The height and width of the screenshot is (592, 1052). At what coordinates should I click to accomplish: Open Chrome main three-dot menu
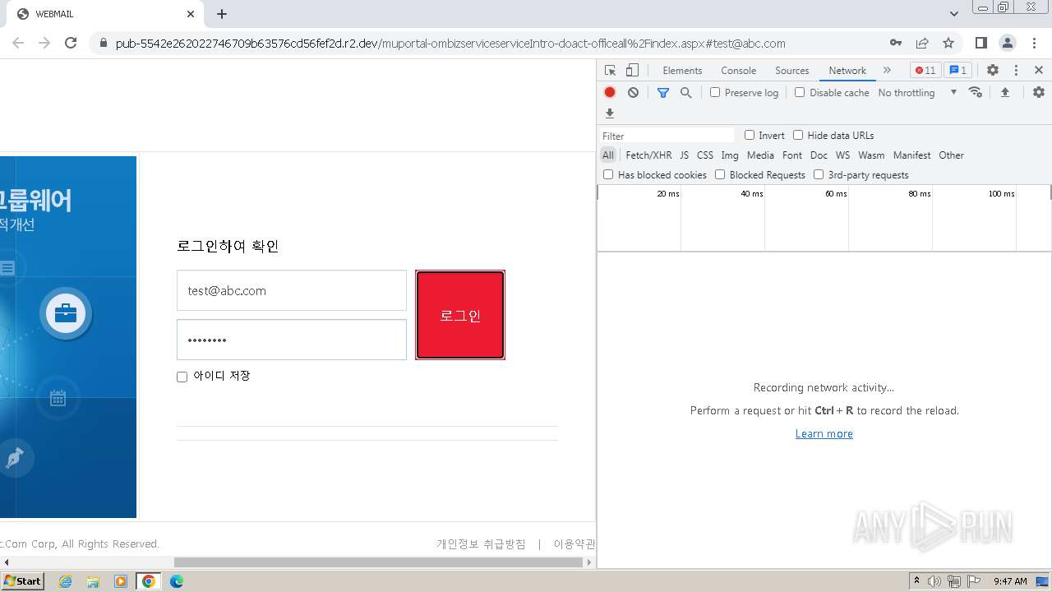click(x=1034, y=43)
